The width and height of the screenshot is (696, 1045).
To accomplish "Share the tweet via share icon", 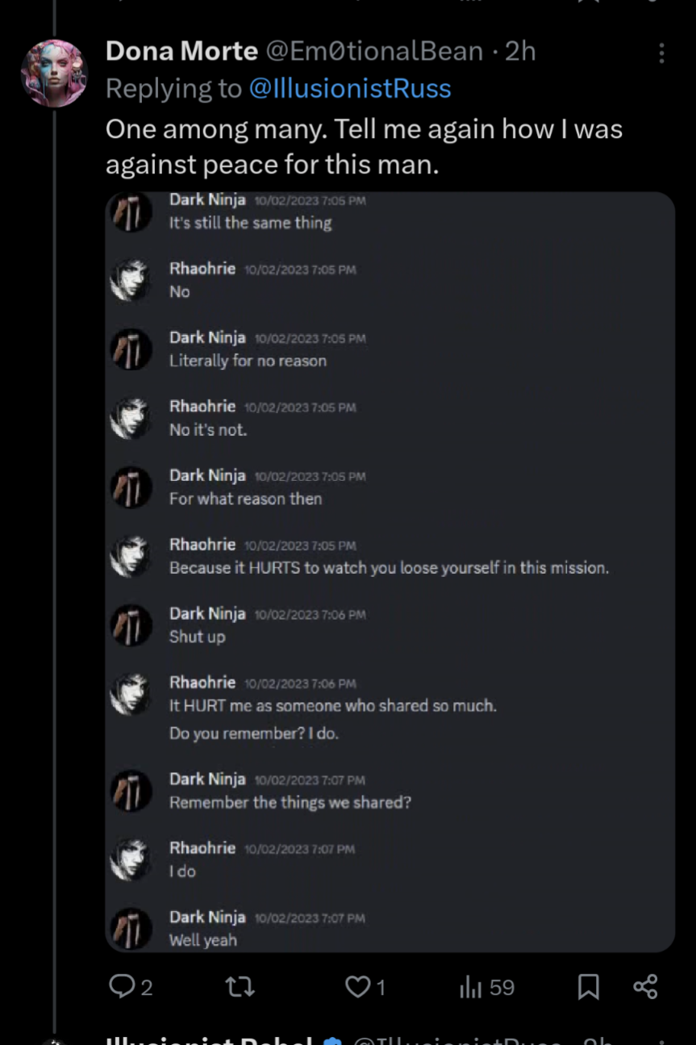I will point(645,986).
